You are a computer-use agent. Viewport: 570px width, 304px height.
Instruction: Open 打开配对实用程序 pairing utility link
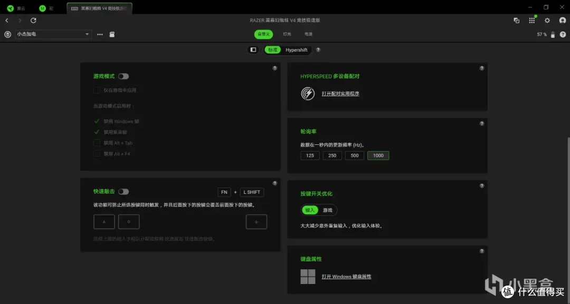point(340,94)
